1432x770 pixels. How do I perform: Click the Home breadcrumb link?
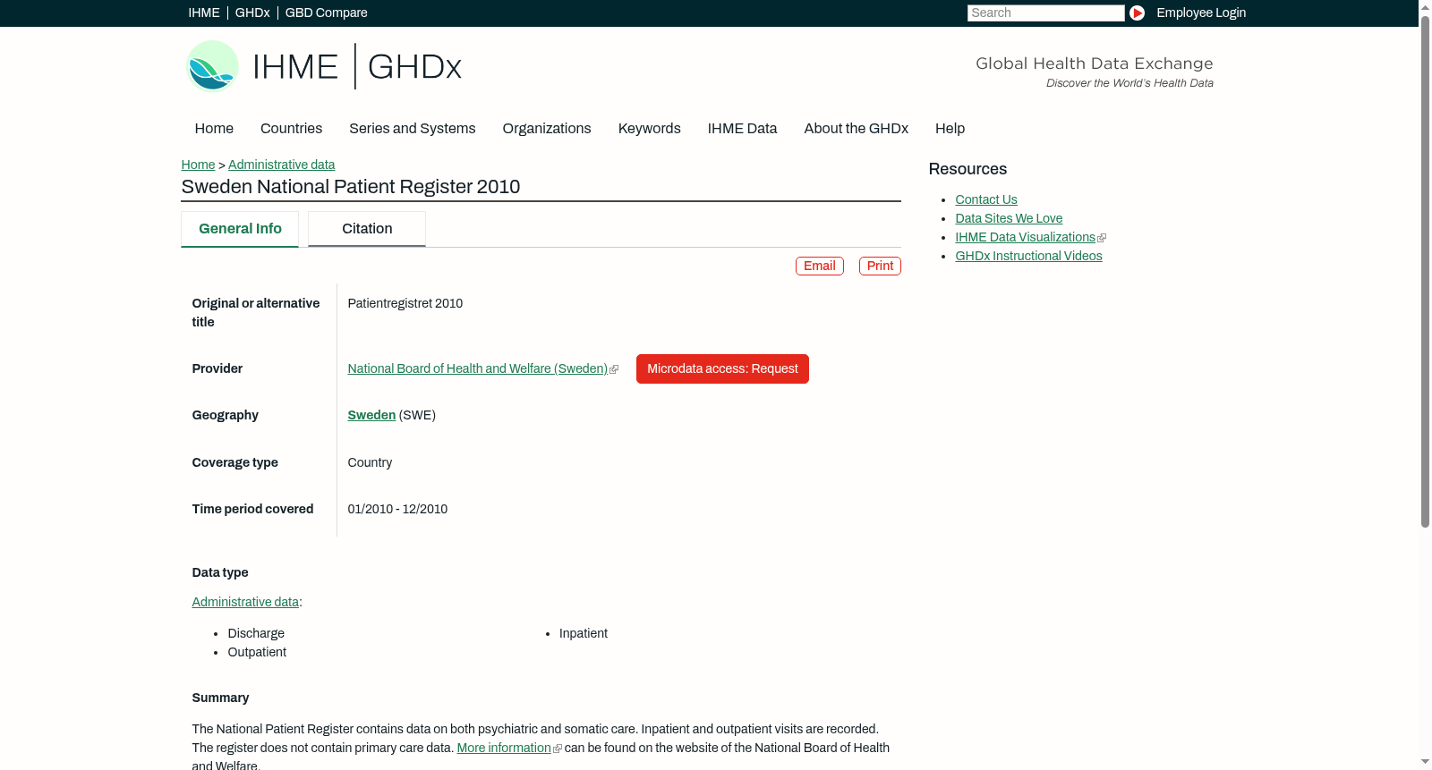tap(198, 165)
